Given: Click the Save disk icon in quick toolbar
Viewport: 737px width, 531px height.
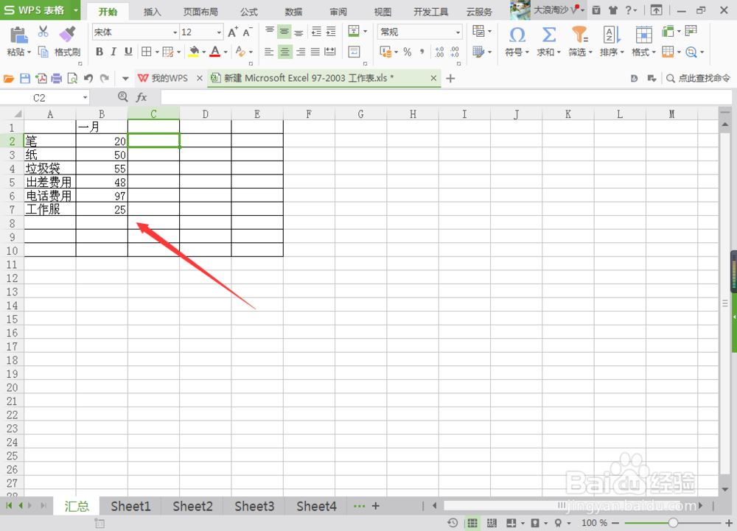Looking at the screenshot, I should click(x=25, y=78).
